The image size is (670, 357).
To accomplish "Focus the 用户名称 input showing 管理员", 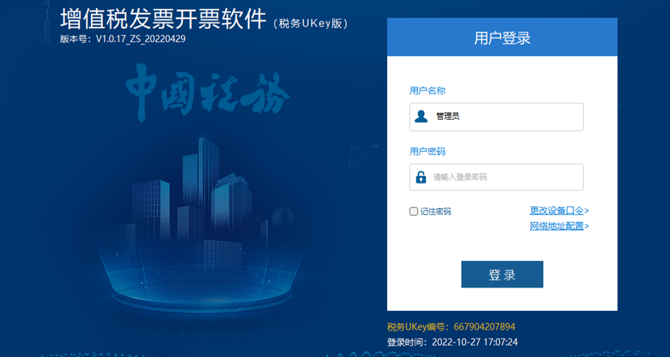I will point(496,117).
